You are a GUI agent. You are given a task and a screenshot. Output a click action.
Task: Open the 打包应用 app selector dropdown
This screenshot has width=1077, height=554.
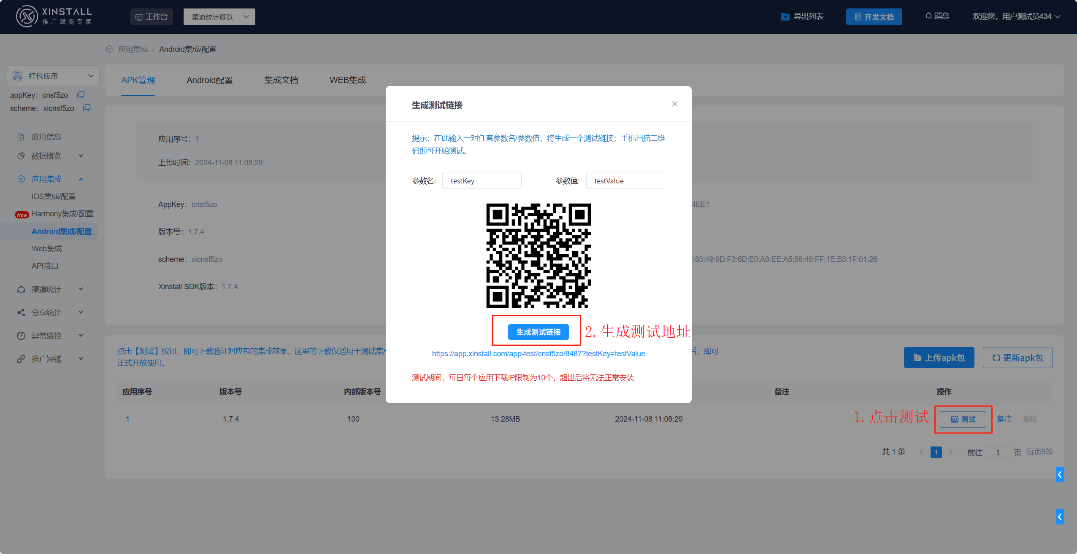coord(53,76)
